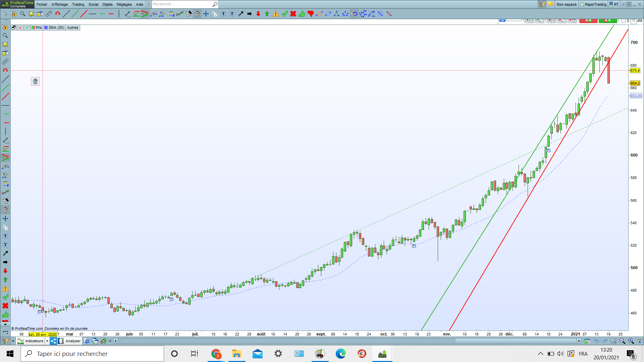The image size is (644, 362).
Task: Select the triangle drawing tool
Action: pyautogui.click(x=336, y=14)
